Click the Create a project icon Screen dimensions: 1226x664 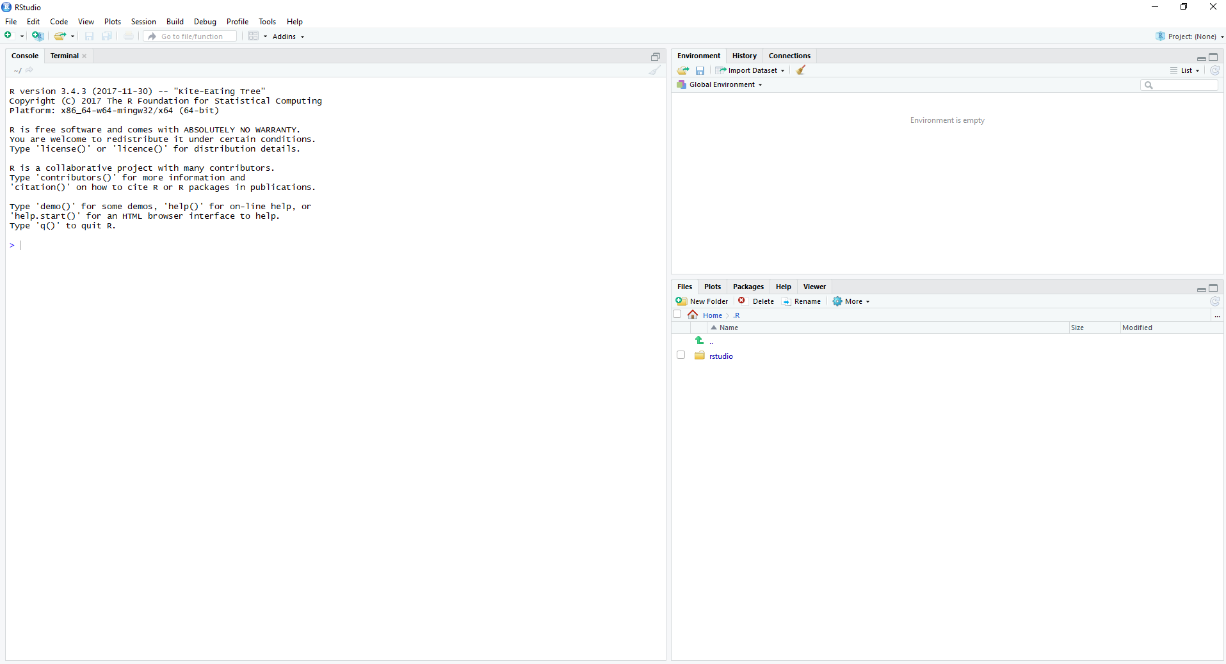click(38, 36)
